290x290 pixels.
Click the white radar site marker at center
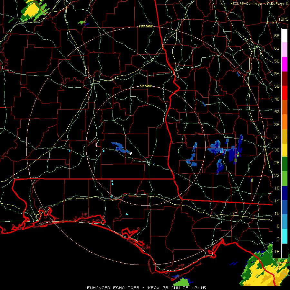tap(130, 153)
